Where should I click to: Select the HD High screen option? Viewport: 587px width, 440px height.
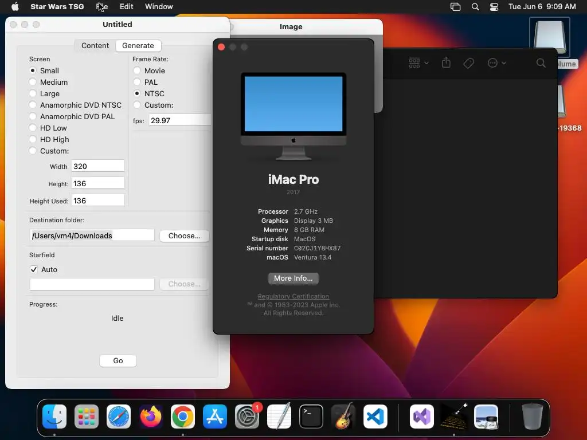[x=33, y=139]
